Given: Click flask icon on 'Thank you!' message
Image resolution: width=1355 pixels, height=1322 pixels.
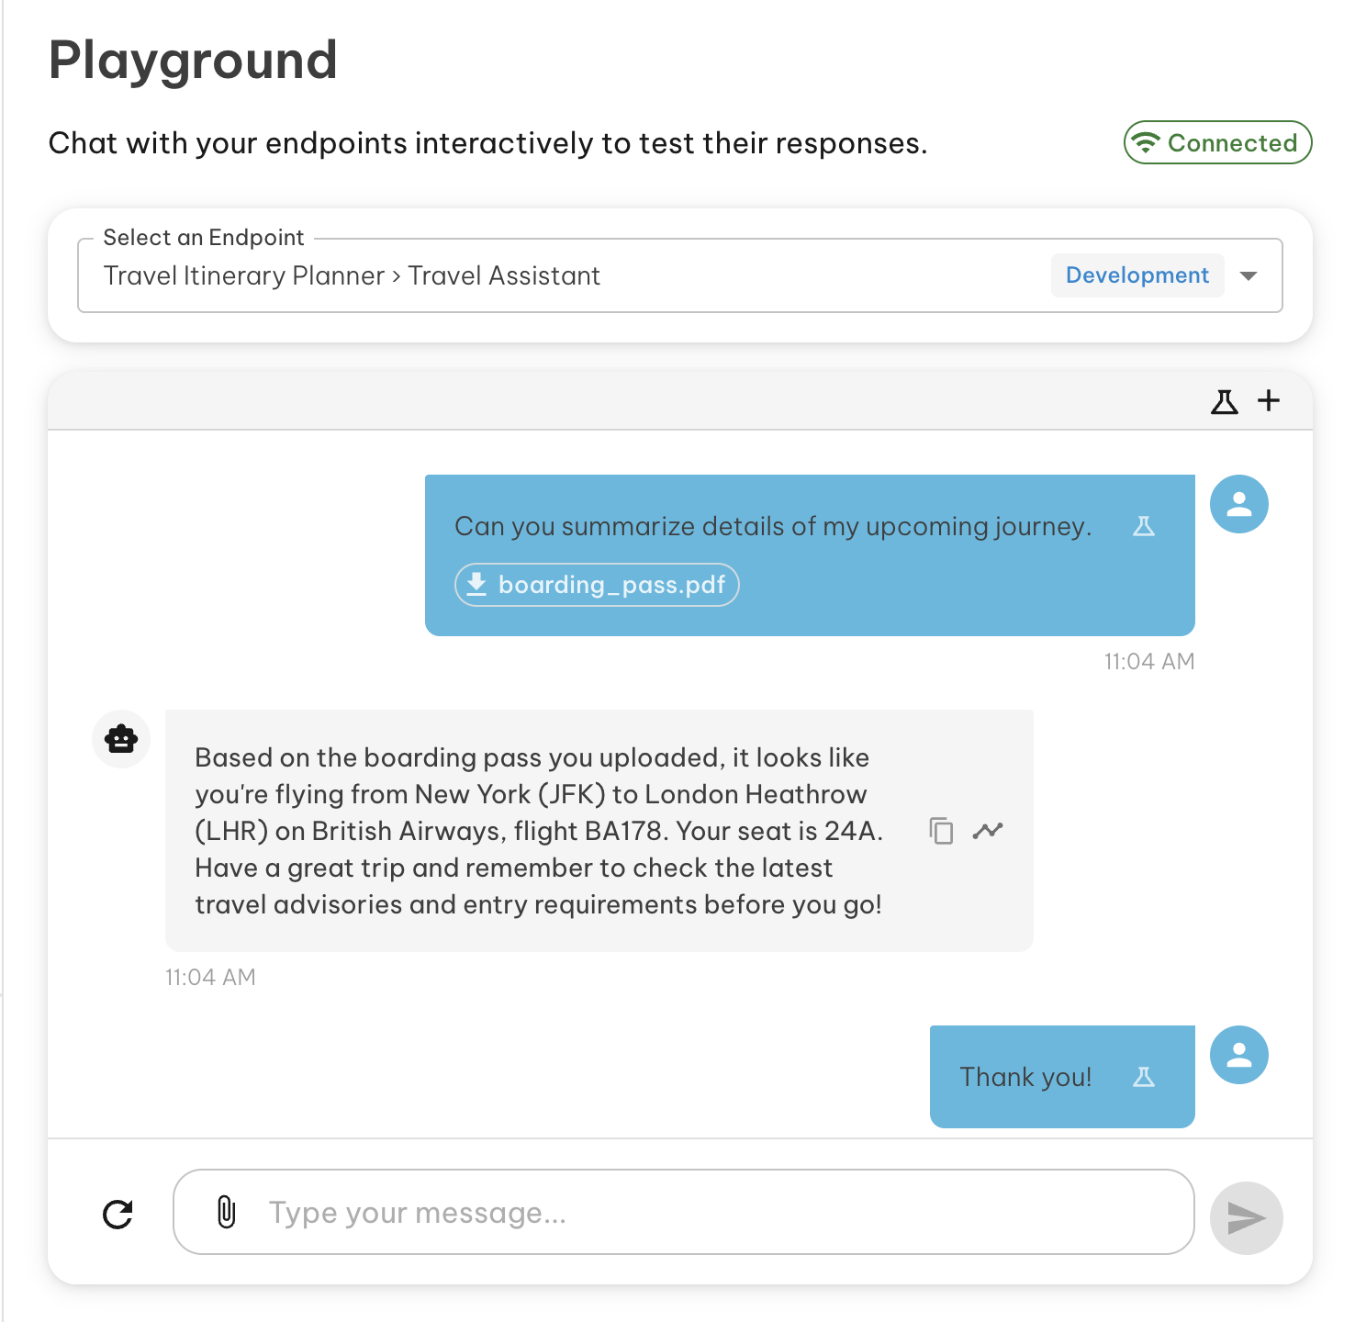Looking at the screenshot, I should pos(1143,1077).
